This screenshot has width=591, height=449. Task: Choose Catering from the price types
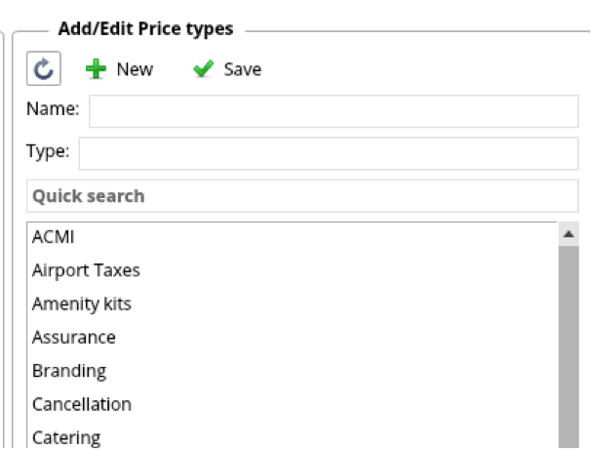(65, 437)
